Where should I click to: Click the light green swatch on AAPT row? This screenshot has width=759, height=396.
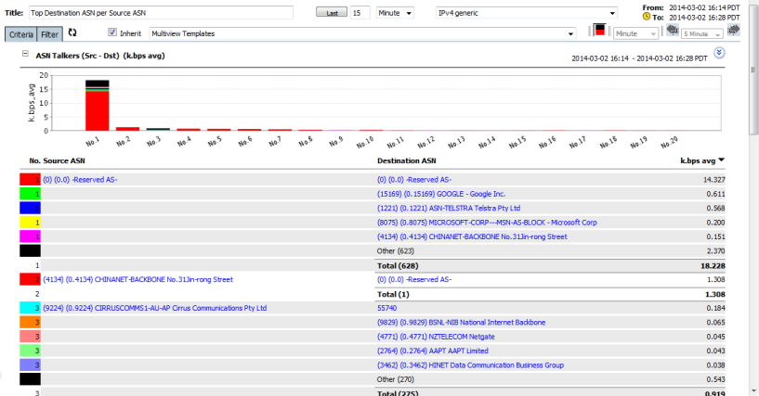pos(30,351)
